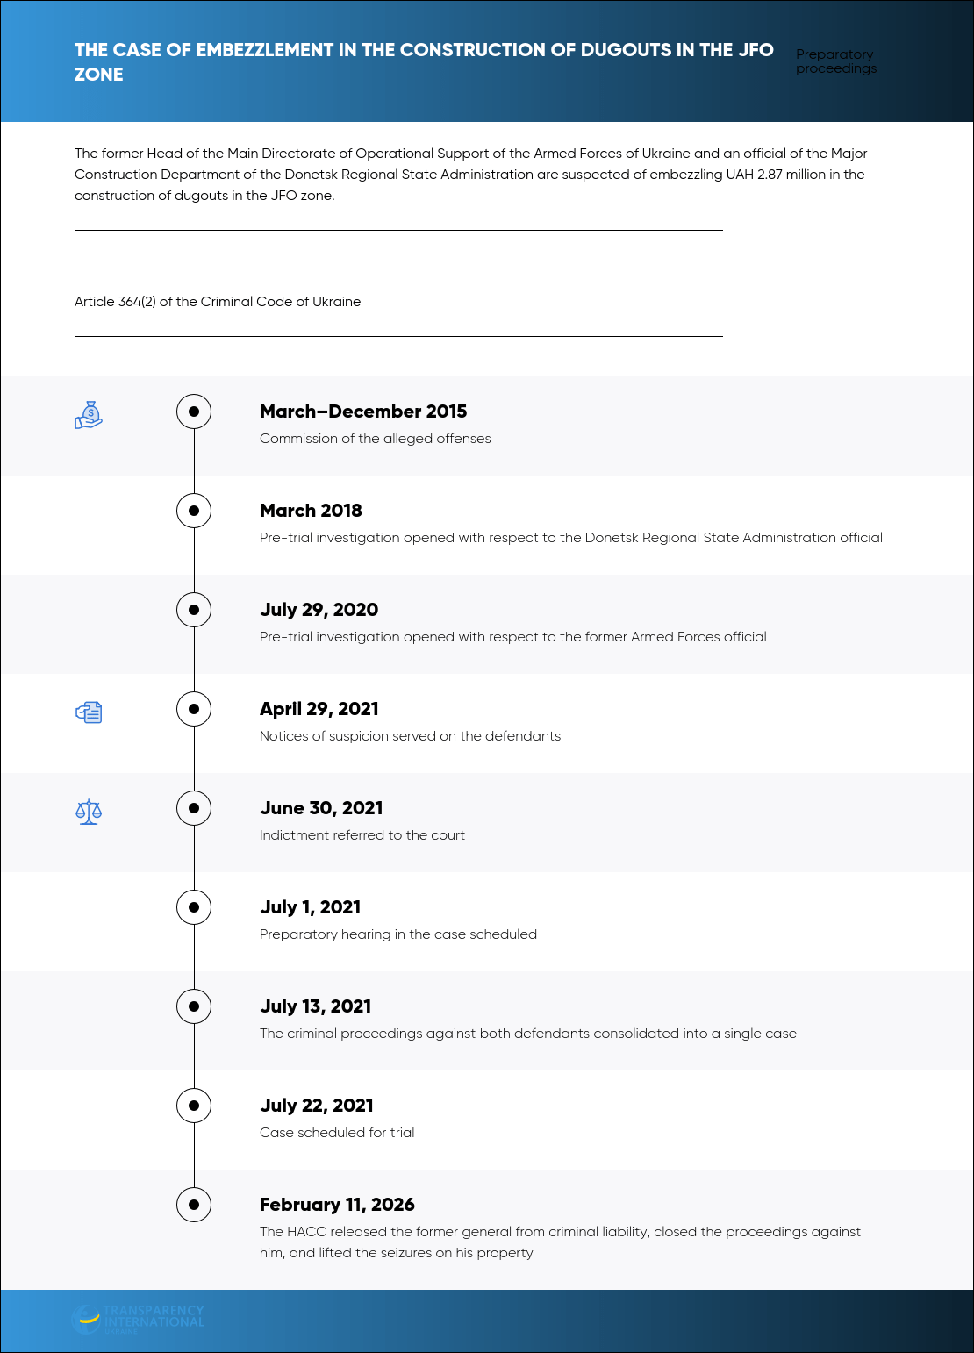Select the February 11, 2026 timeline marker
The width and height of the screenshot is (974, 1353).
[194, 1205]
